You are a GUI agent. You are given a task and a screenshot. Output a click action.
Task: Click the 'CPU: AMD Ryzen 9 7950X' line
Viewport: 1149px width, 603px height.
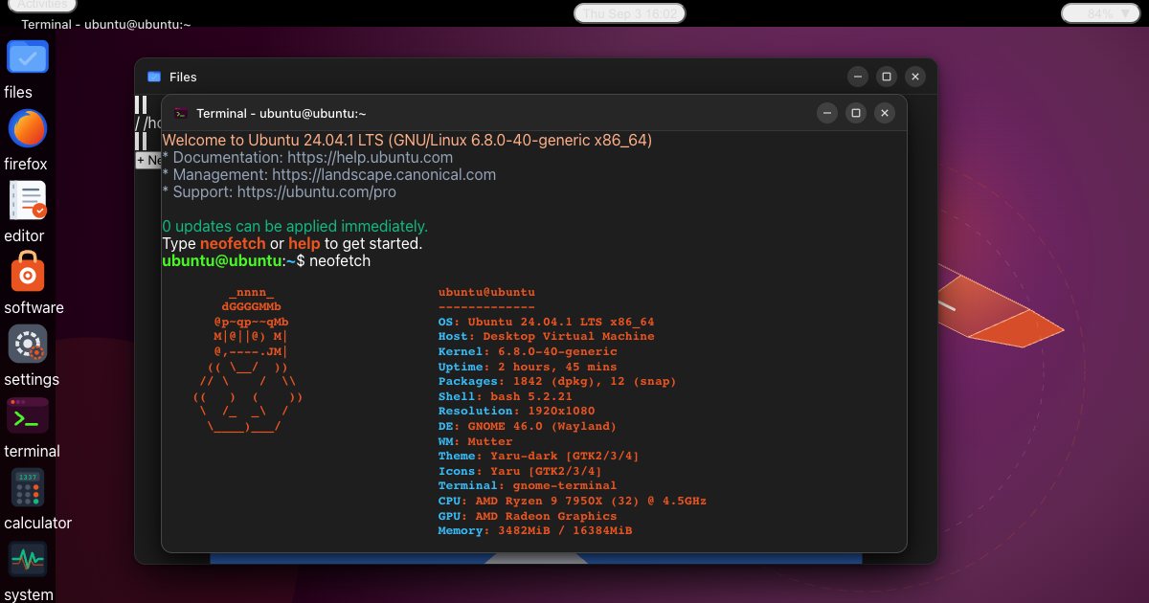[573, 502]
